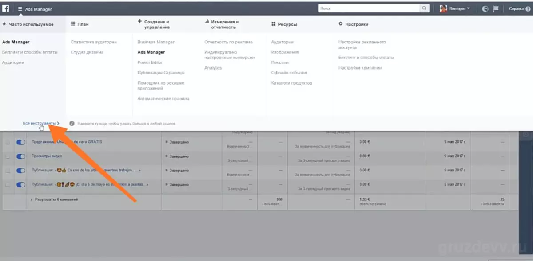Open Аудитории under Часто используемое
The image size is (533, 261).
[x=13, y=62]
